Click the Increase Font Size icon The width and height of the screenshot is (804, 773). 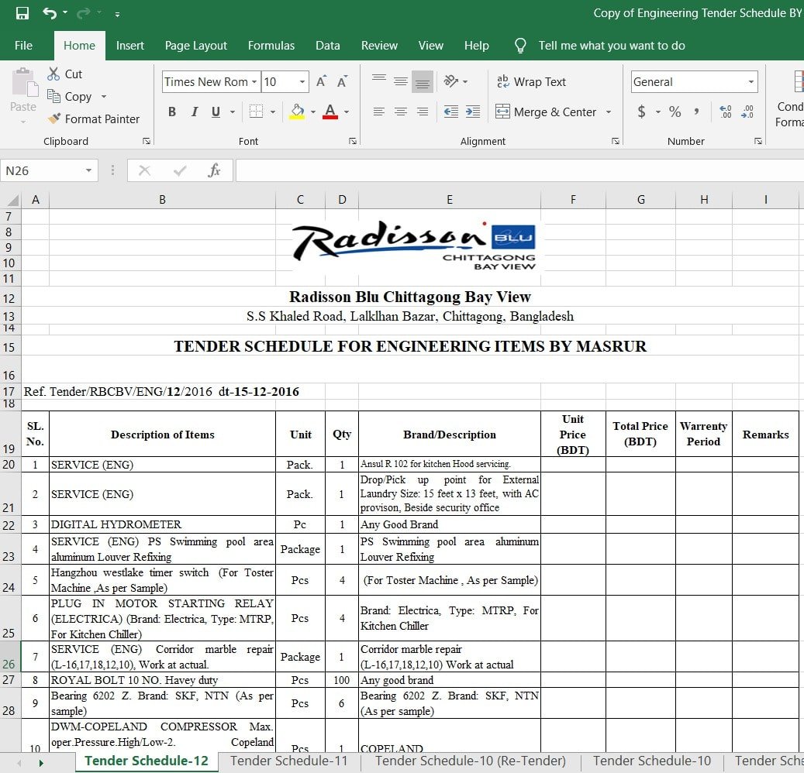tap(321, 81)
